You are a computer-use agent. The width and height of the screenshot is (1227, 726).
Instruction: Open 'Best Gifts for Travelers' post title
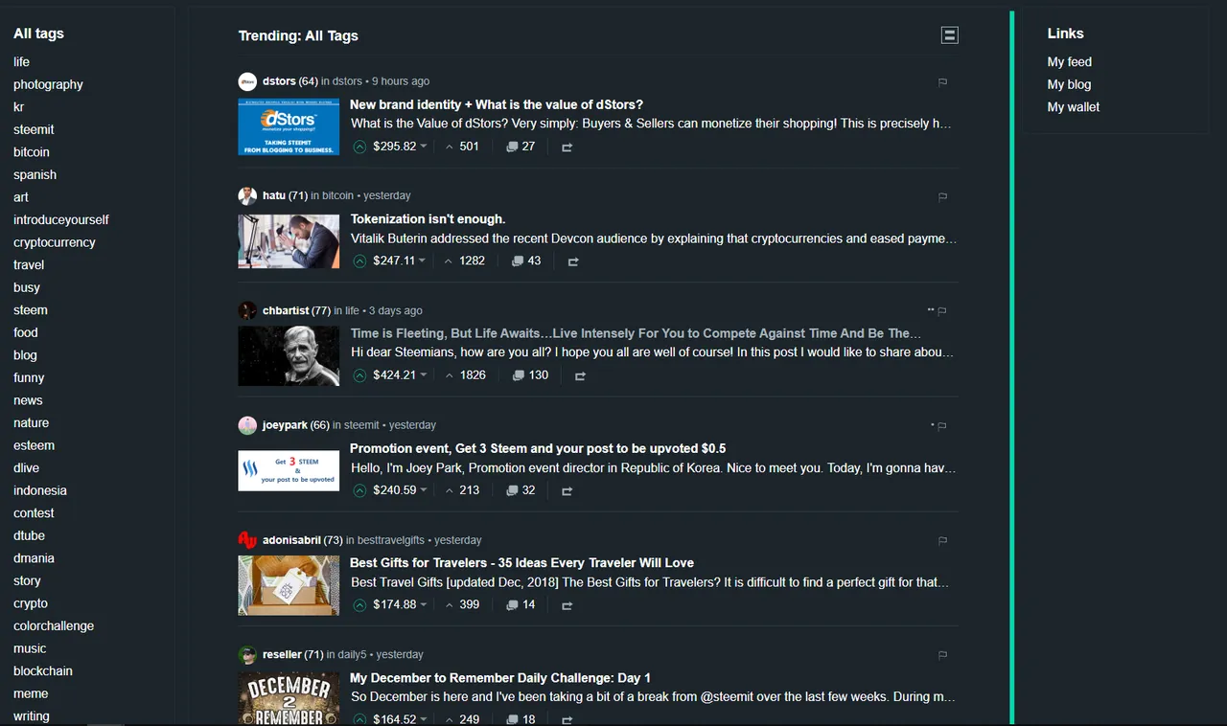pos(521,563)
